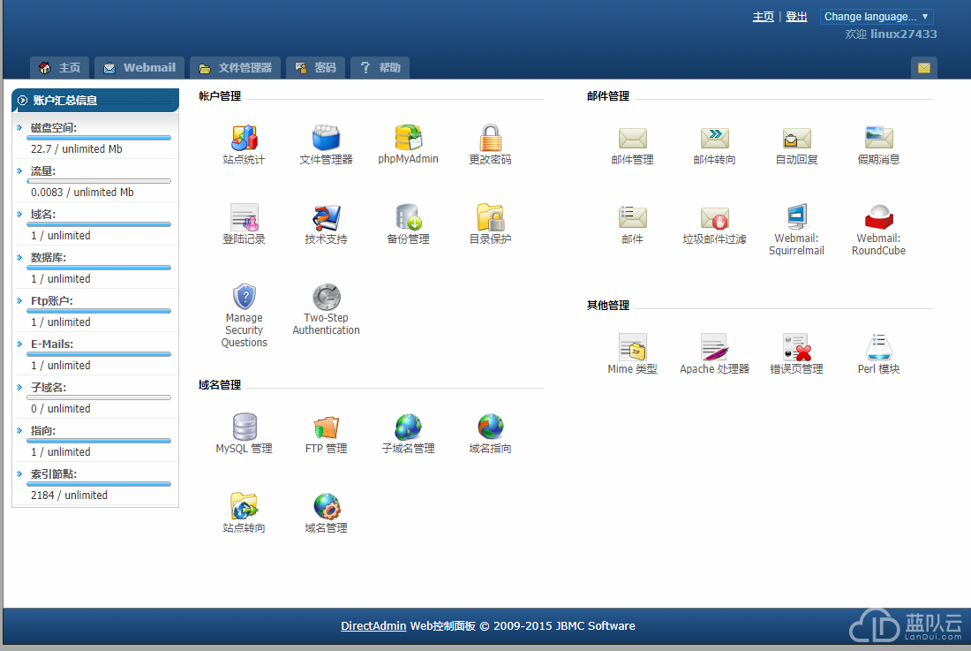Open the 文件管理器 navigation tab

236,68
